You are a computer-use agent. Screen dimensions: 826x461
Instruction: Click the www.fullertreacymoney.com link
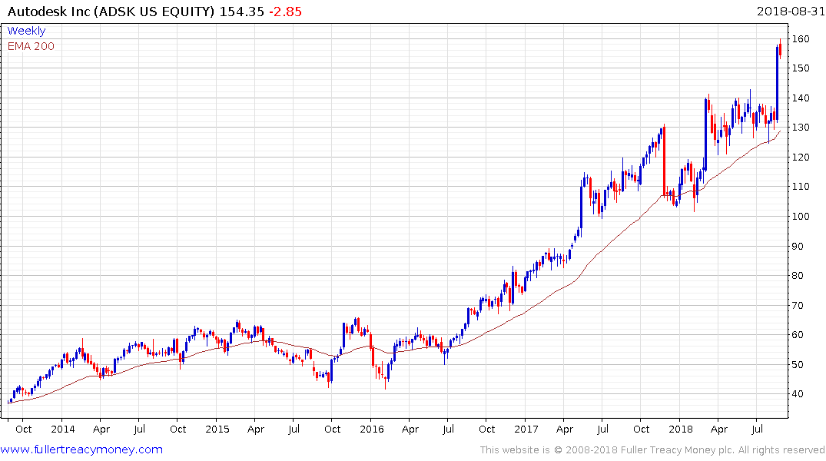point(81,449)
